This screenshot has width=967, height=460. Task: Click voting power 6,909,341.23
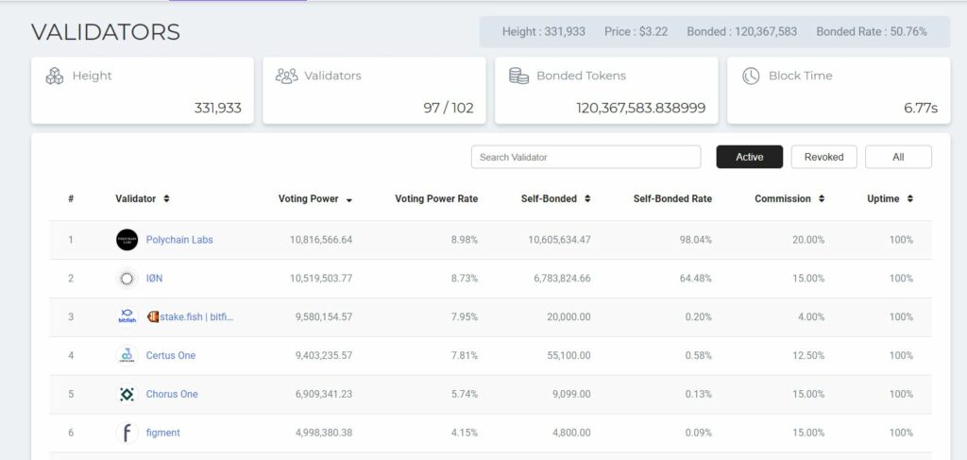[x=324, y=394]
